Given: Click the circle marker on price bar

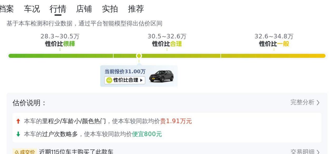Looking at the screenshot, I should [x=139, y=56].
